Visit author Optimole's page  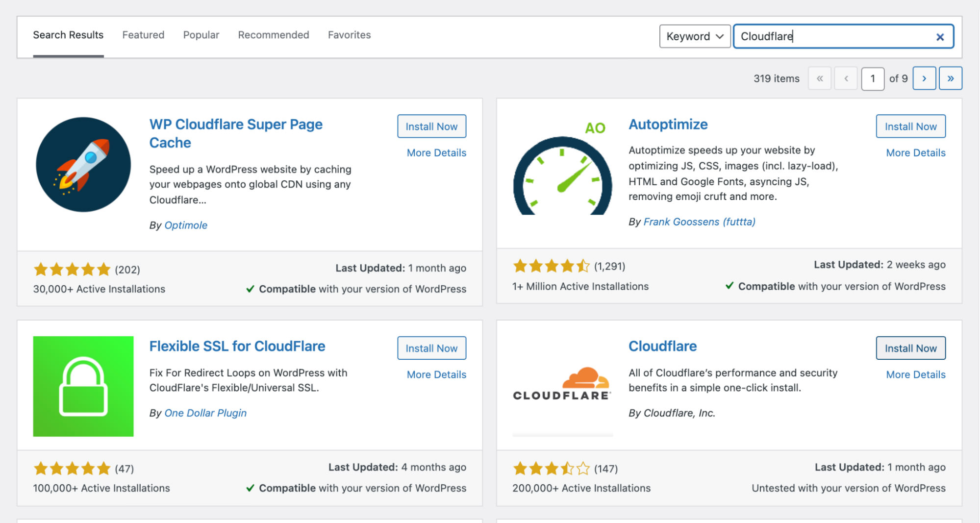pos(186,225)
